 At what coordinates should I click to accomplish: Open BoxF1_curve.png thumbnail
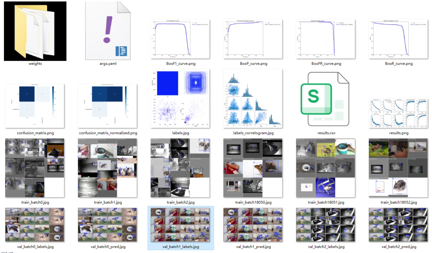(180, 39)
